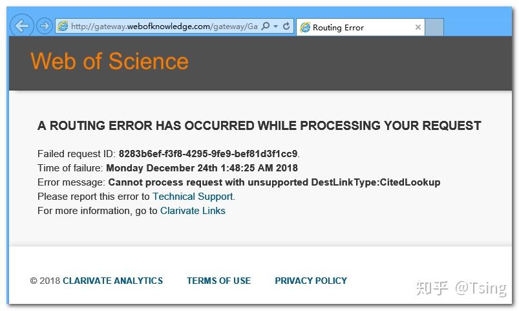Close the Routing Error tab
Image resolution: width=519 pixels, height=311 pixels.
point(418,27)
